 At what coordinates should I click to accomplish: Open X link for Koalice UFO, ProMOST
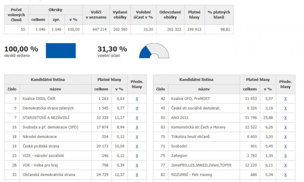point(285,99)
